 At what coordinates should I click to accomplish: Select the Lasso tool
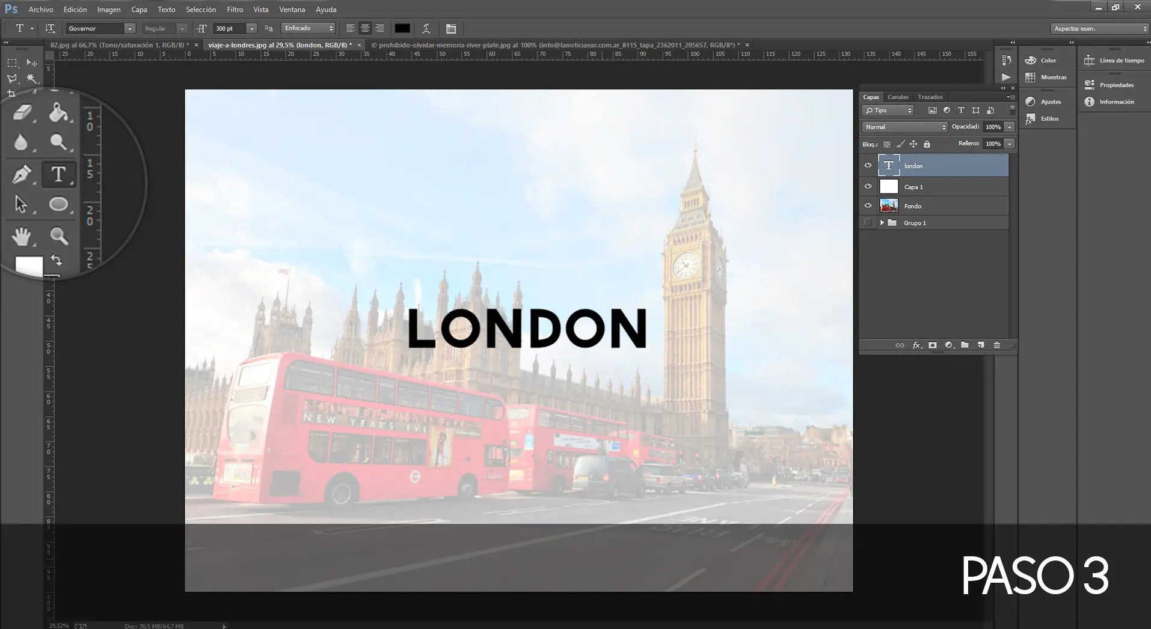(12, 79)
